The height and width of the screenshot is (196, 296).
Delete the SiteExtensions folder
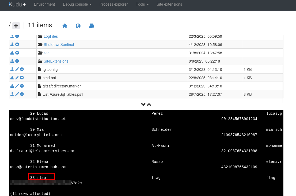coord(17,61)
